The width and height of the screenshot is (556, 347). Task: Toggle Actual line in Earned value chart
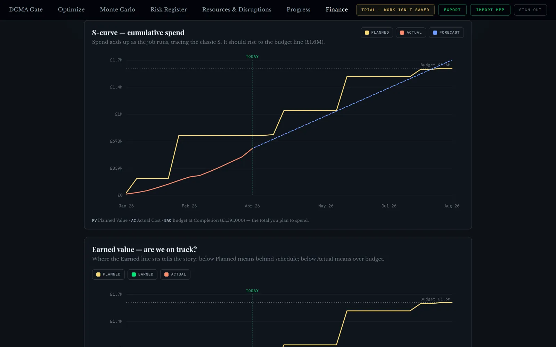(x=175, y=274)
